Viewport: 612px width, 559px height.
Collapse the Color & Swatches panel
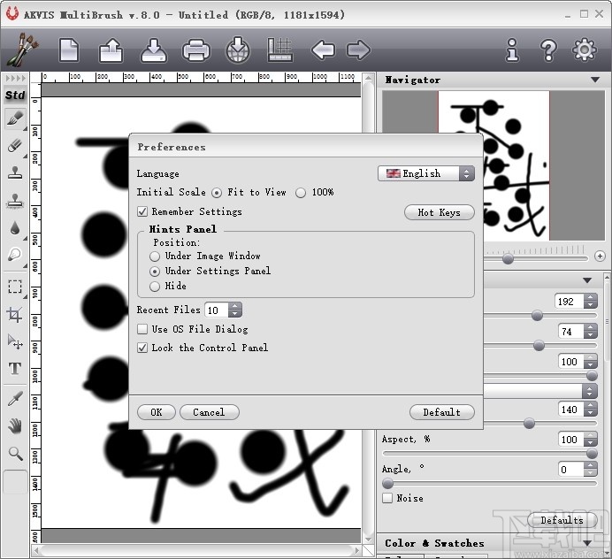point(586,543)
